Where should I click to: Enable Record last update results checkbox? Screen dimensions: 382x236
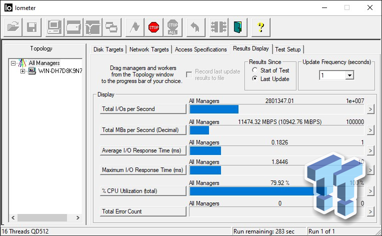(x=189, y=74)
